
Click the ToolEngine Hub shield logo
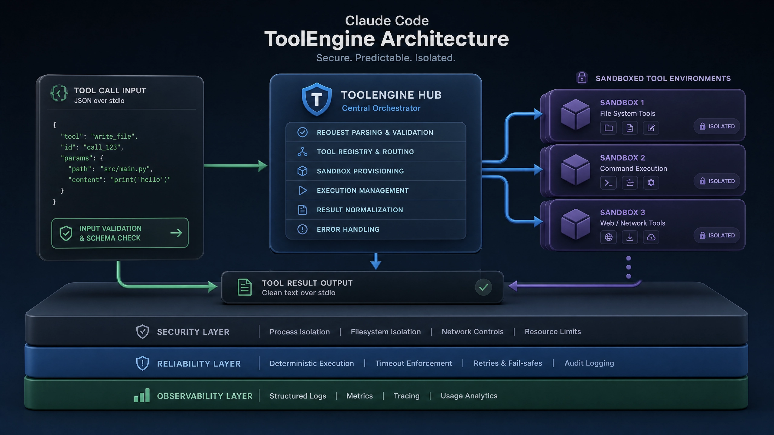(x=317, y=99)
